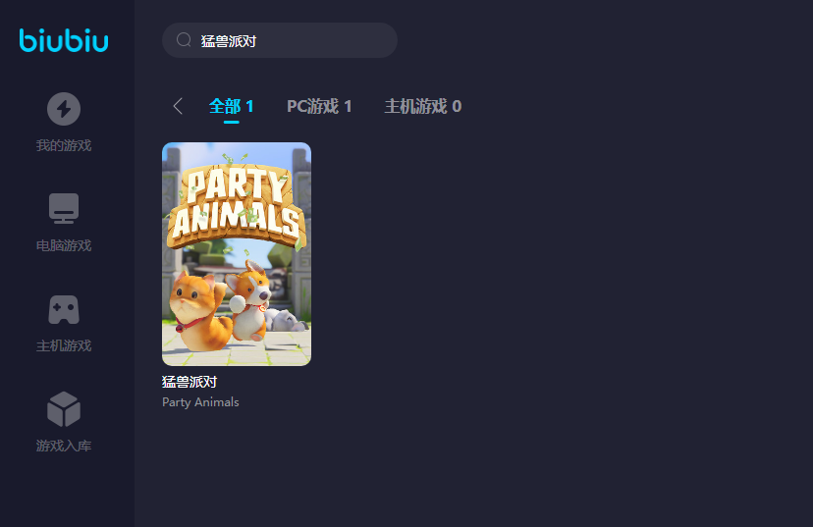Focus the search field containing 猛兽派对
813x527 pixels.
coord(280,40)
